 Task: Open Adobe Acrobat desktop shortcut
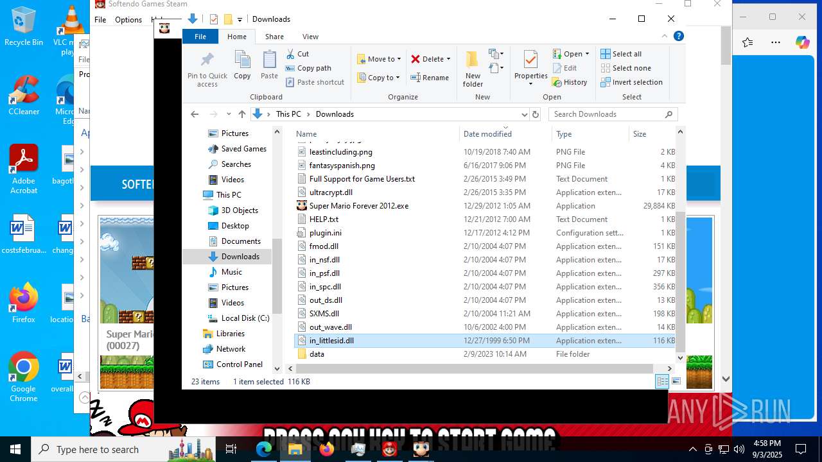24,170
